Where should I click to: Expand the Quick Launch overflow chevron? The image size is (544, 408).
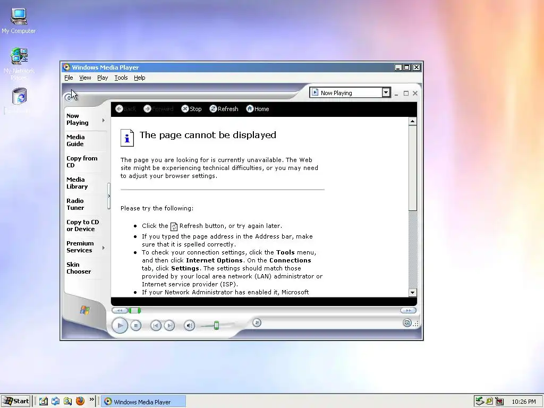click(x=91, y=399)
